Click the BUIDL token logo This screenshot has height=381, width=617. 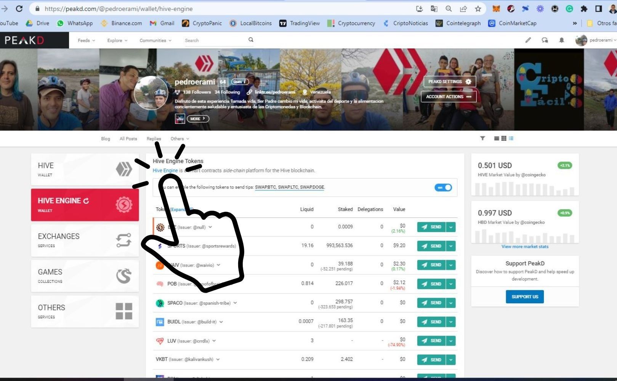tap(160, 322)
